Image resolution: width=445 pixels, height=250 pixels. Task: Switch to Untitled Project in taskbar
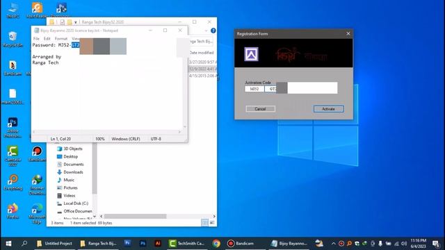[54, 244]
